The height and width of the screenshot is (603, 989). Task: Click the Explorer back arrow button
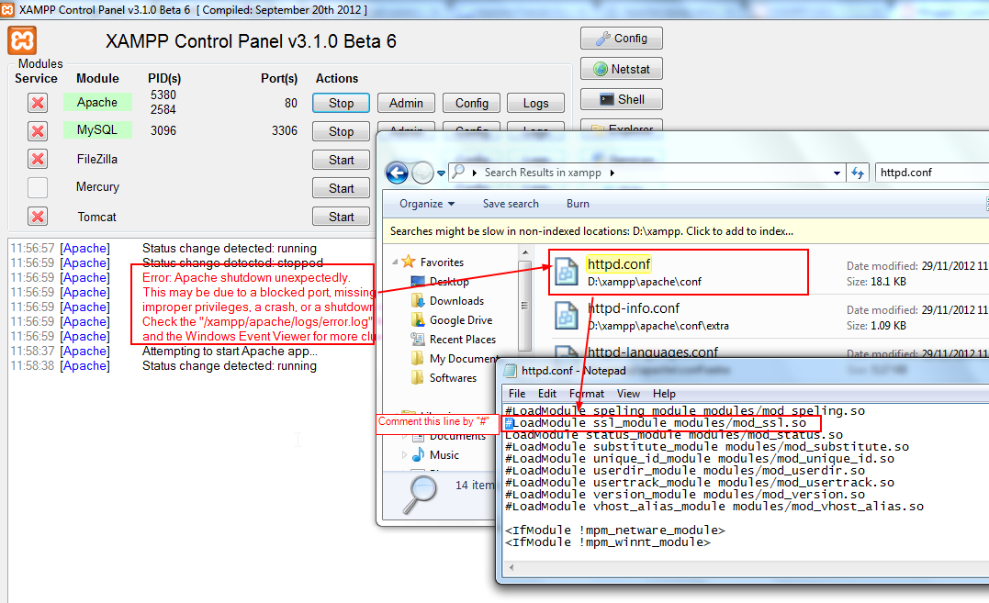398,173
